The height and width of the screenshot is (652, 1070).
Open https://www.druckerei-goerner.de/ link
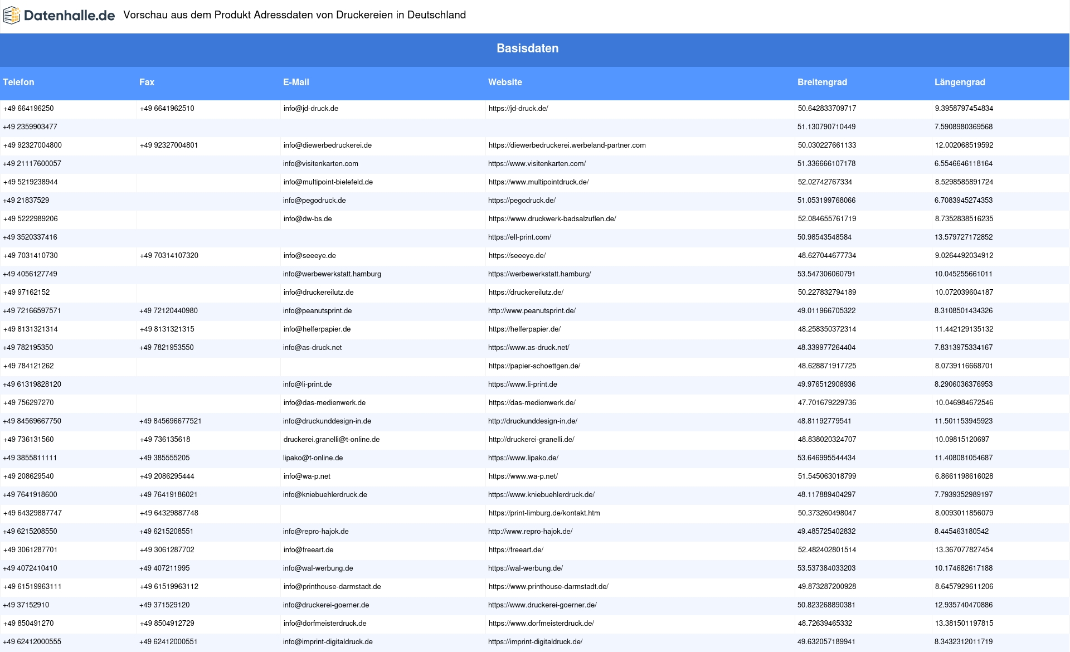pos(542,605)
